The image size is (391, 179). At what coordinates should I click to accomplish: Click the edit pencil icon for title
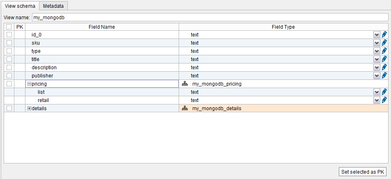[x=384, y=59]
